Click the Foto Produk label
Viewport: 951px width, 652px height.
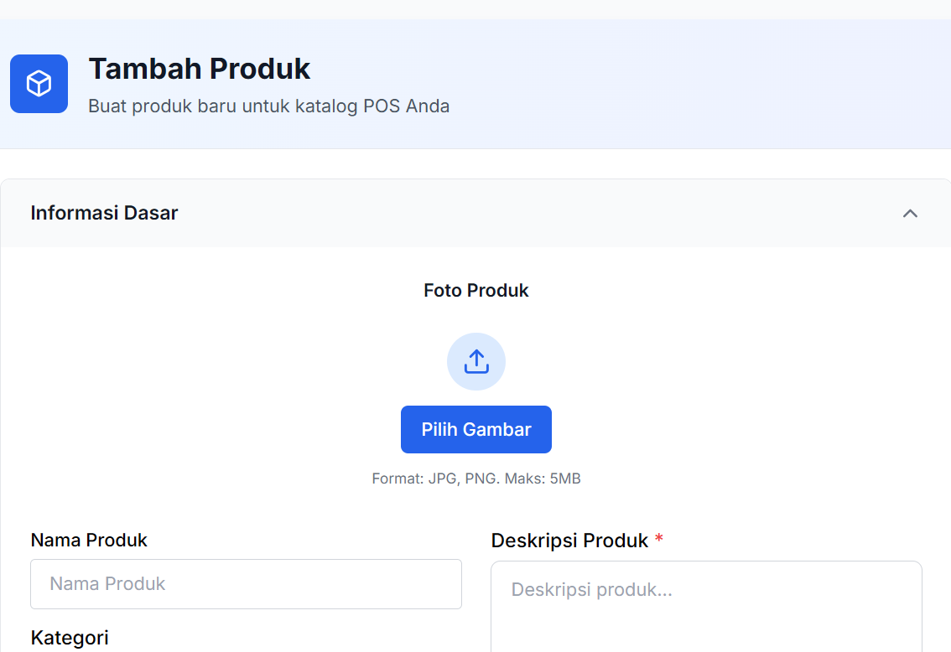click(x=476, y=291)
